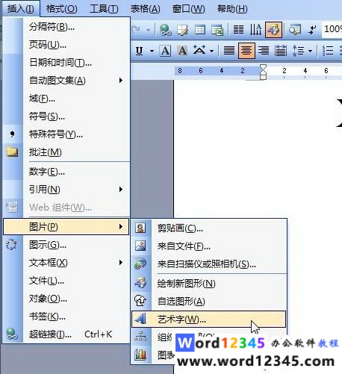Open the underline style dropdown arrow
Viewport: 342px width, 374px height.
click(152, 52)
